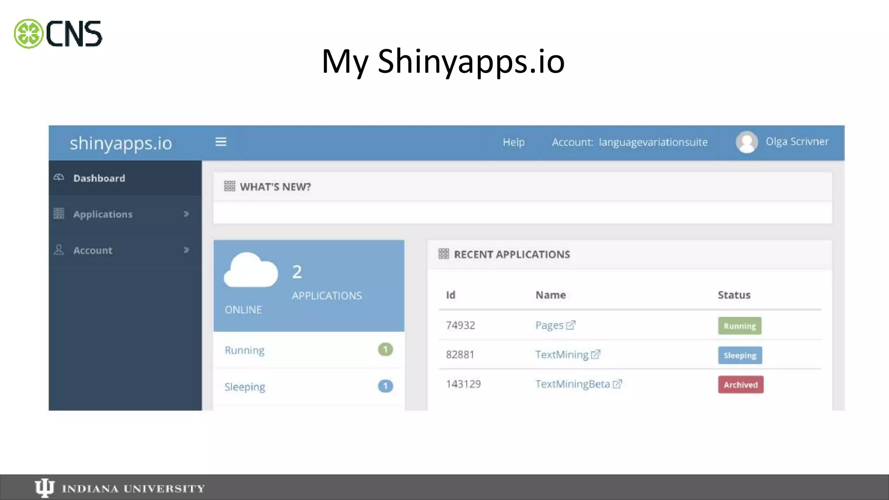Viewport: 889px width, 500px height.
Task: Open Pages app external link icon
Action: click(571, 325)
